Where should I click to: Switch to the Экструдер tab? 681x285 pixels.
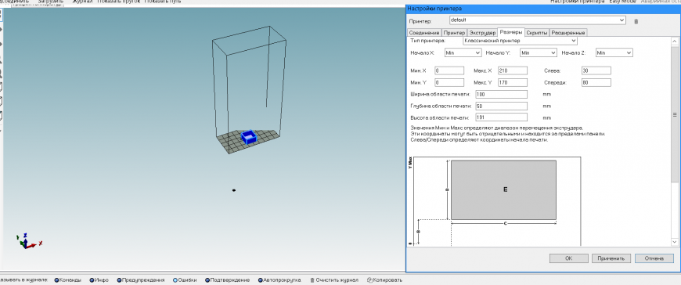[x=482, y=33]
